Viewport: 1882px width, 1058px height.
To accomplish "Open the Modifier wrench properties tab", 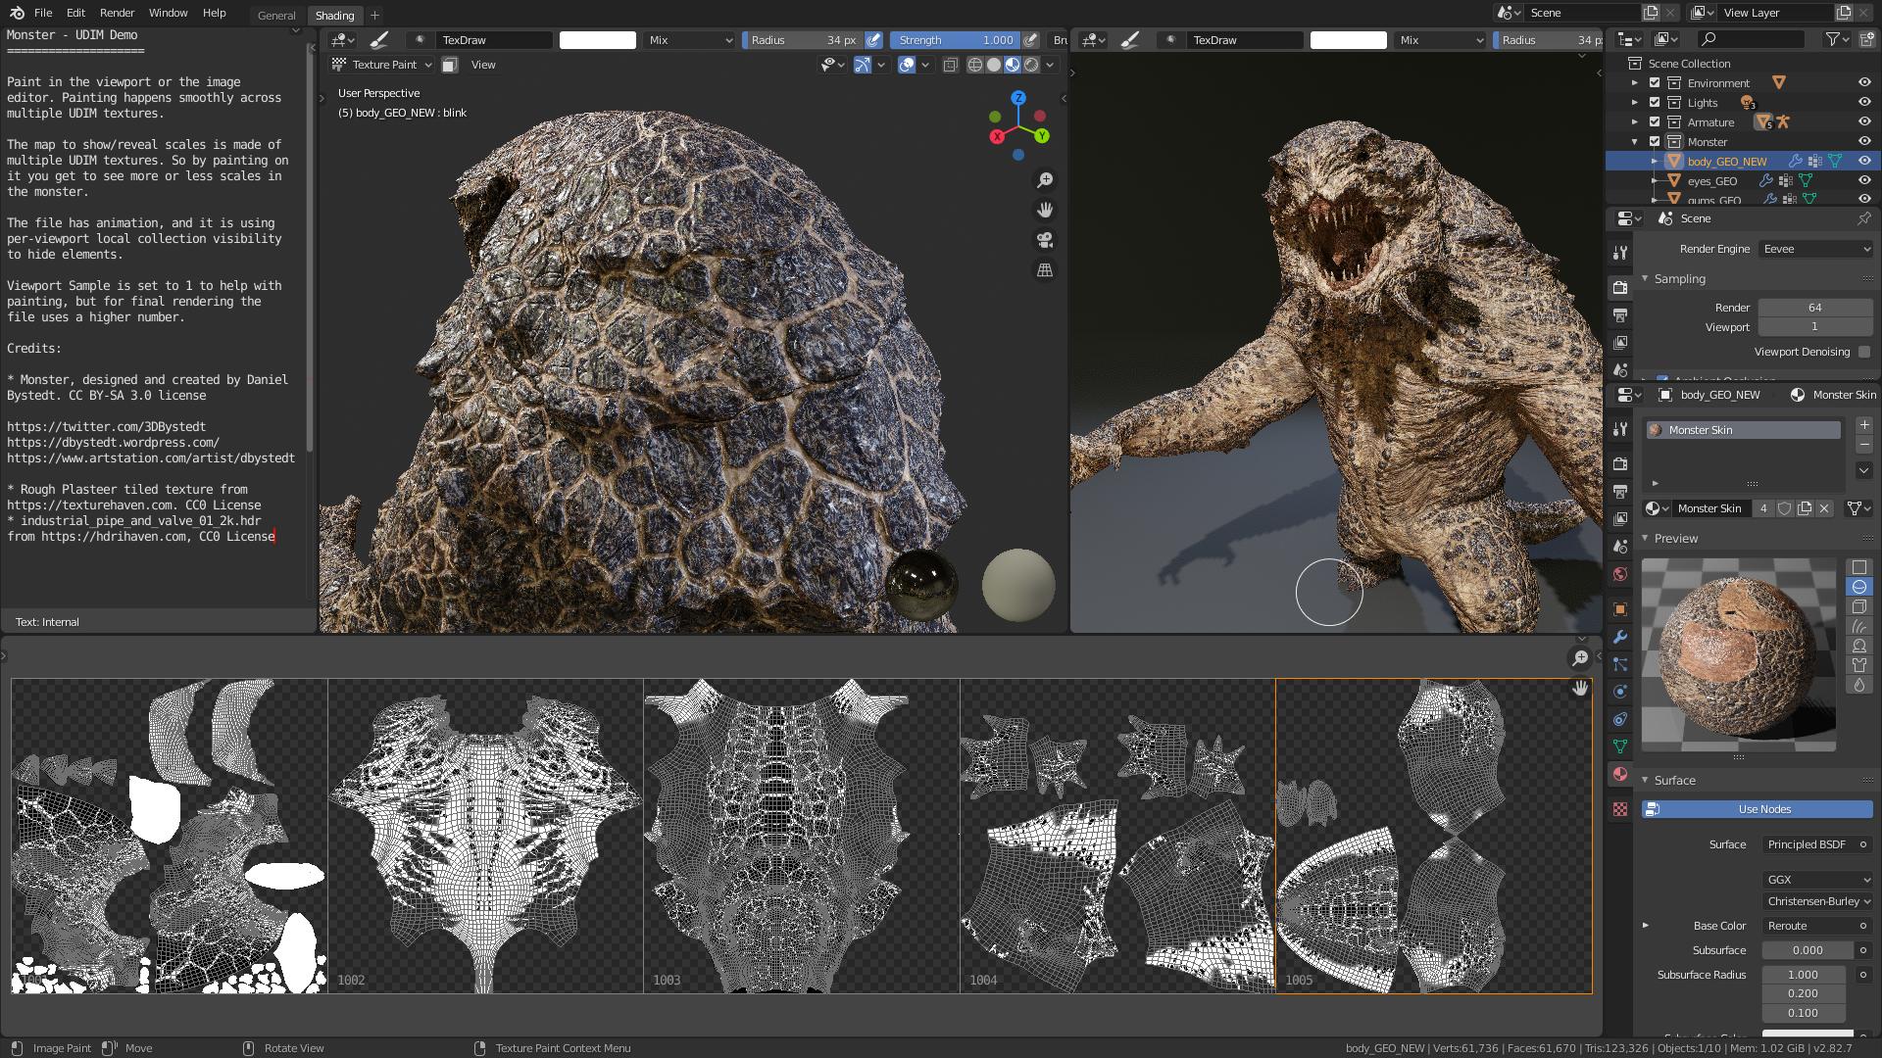I will [1620, 637].
